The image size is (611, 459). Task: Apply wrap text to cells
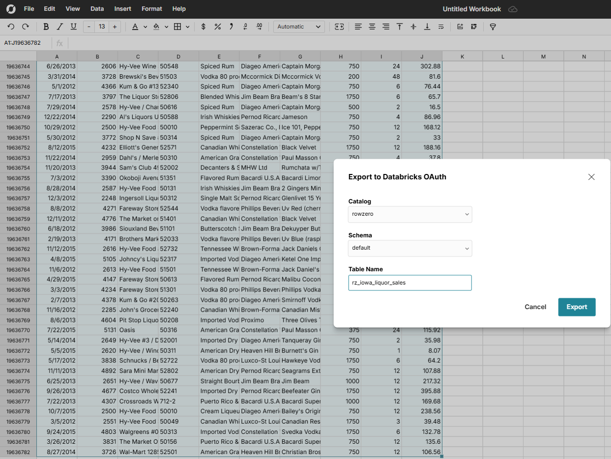pos(441,27)
